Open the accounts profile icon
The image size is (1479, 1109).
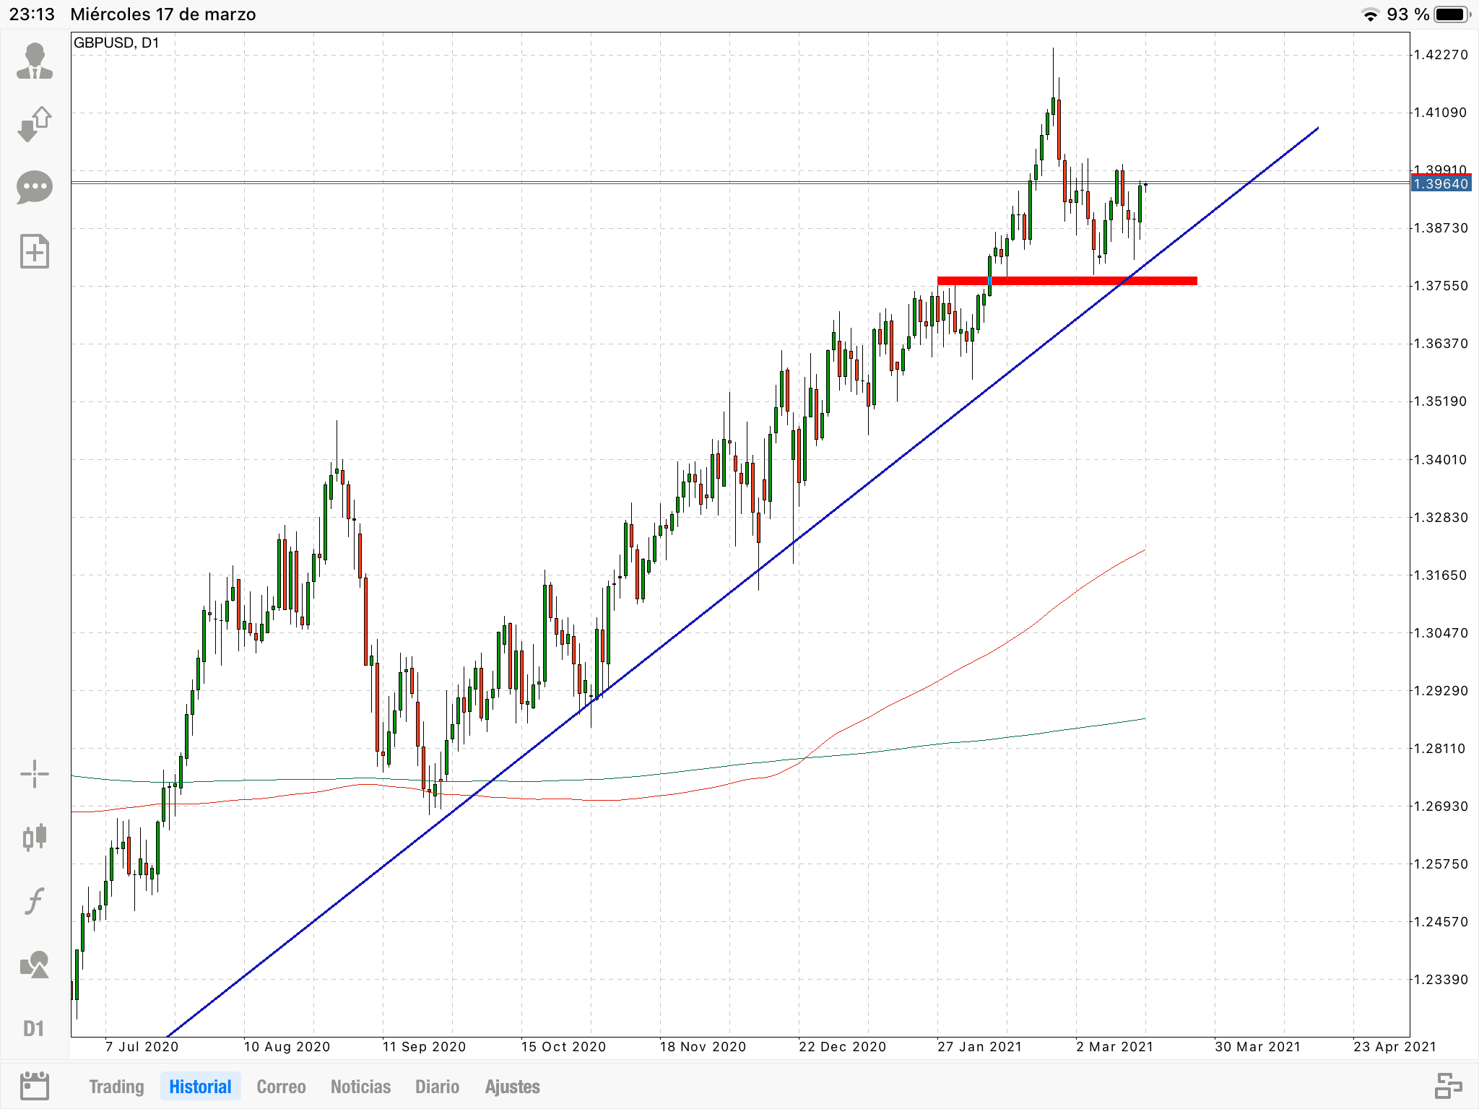click(x=34, y=61)
